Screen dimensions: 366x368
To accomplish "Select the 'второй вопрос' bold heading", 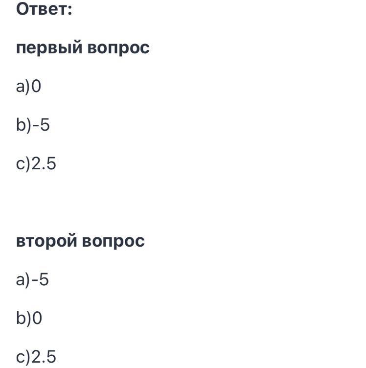I will [x=80, y=242].
